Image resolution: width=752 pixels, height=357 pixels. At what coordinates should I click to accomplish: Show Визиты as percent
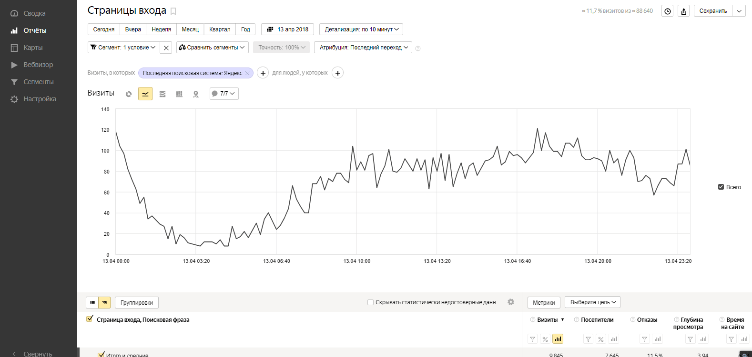pos(545,339)
